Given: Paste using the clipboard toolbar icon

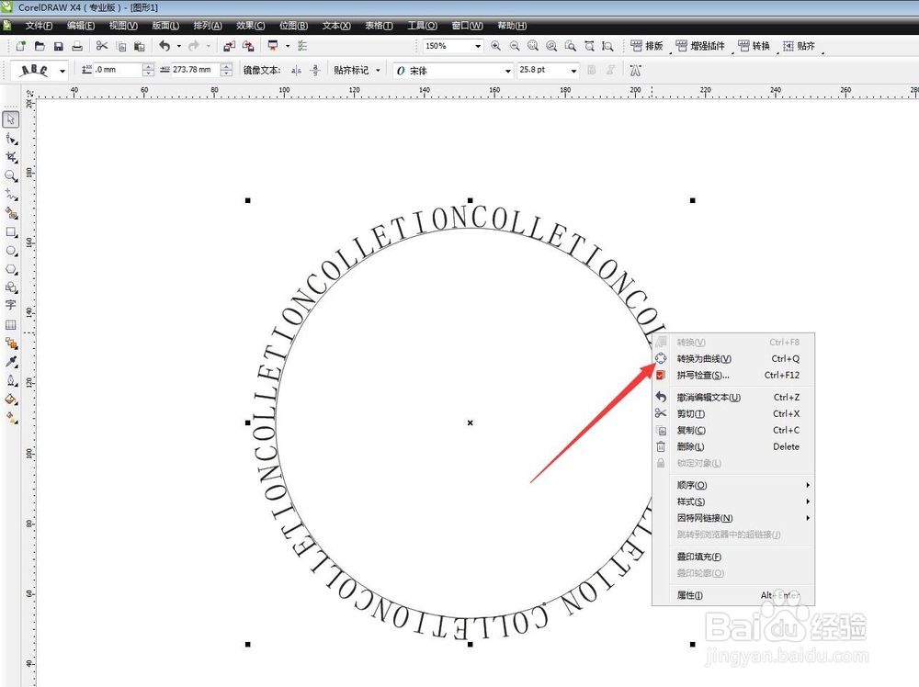Looking at the screenshot, I should click(x=140, y=46).
